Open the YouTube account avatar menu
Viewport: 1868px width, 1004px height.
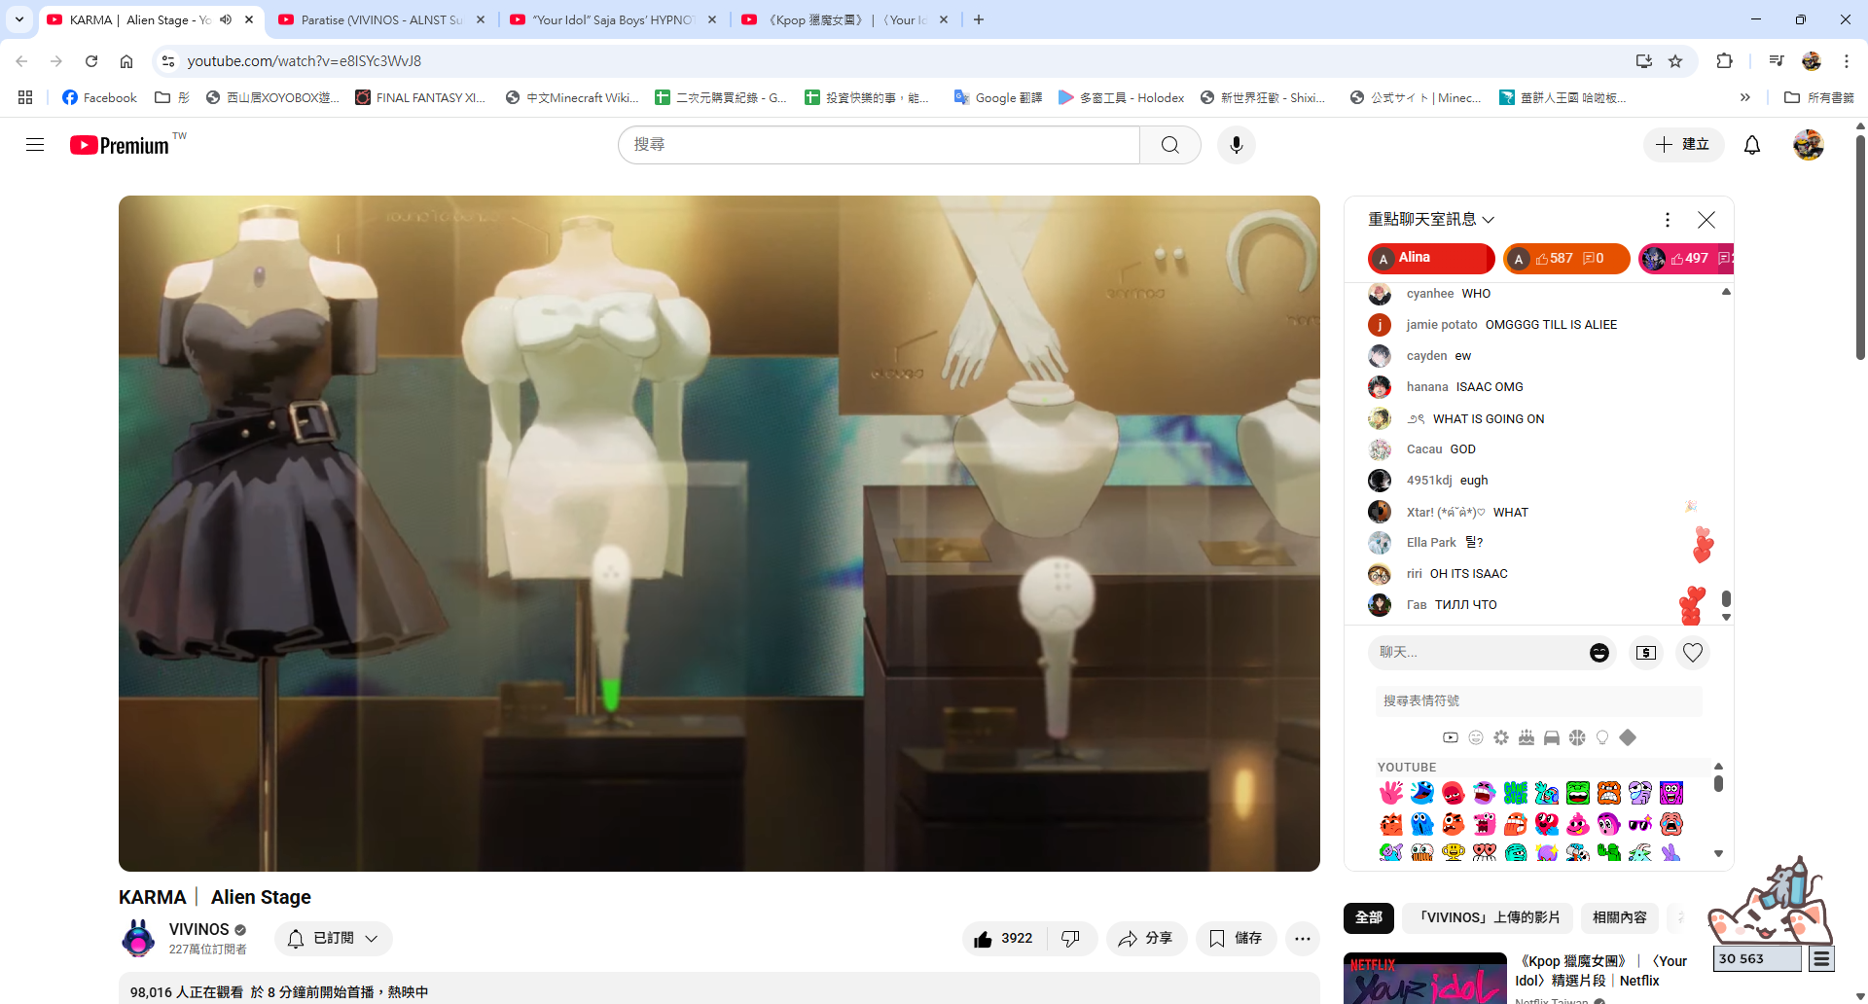coord(1808,145)
